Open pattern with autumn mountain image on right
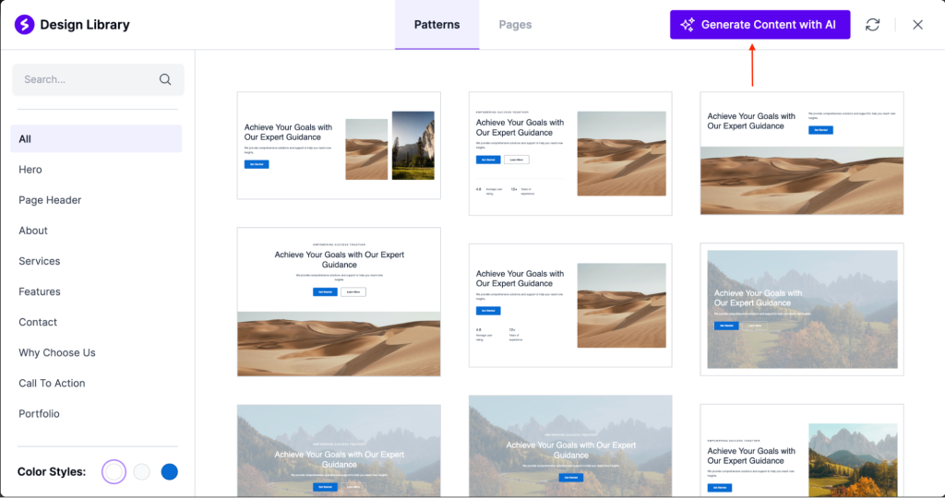Image resolution: width=945 pixels, height=498 pixels. [x=802, y=450]
